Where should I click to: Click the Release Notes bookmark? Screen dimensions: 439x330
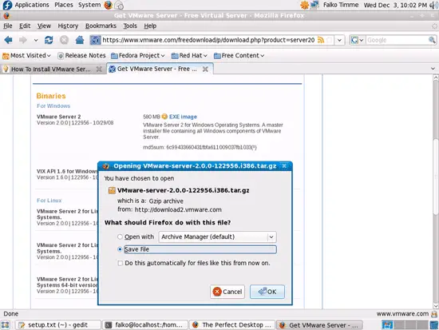coord(81,55)
